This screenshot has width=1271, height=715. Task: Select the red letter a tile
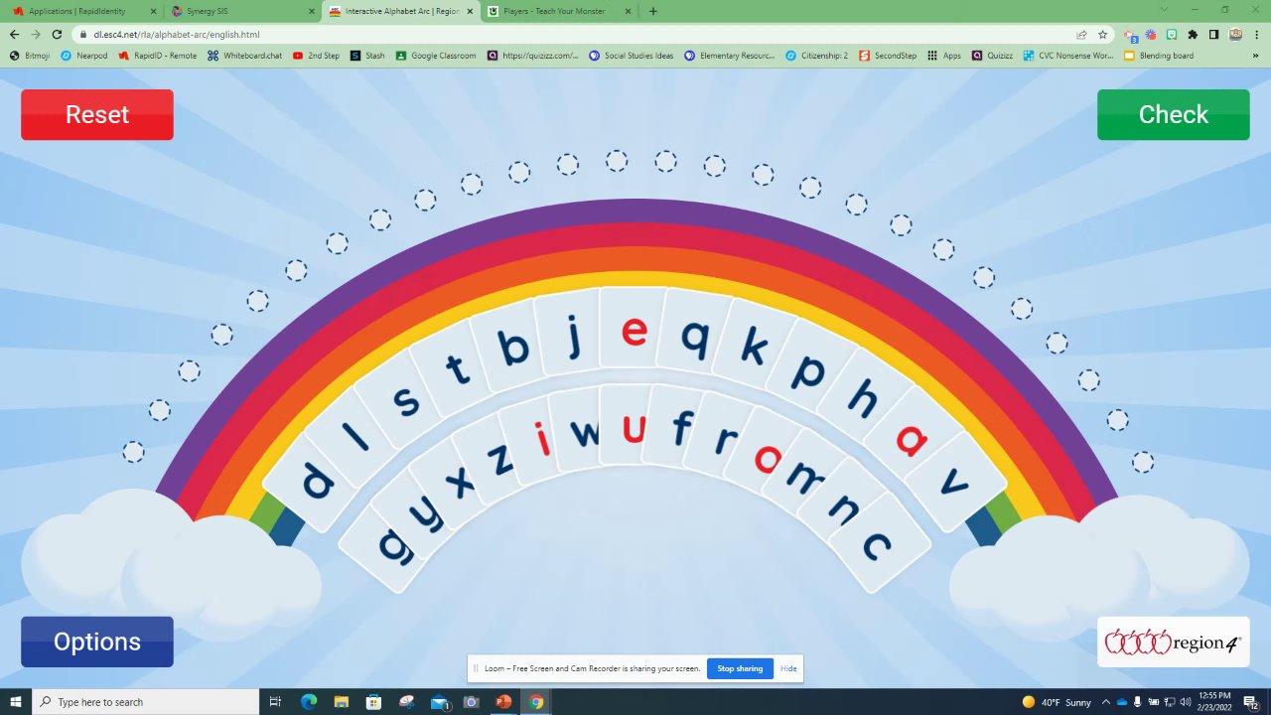911,437
